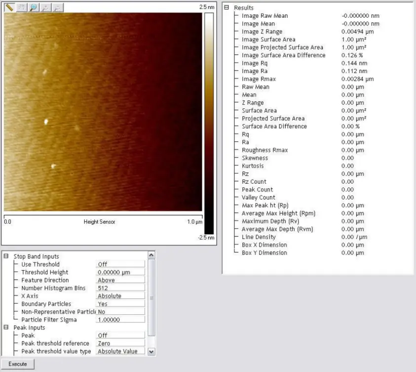Change Peak threshold reference Zero value
Screen dimensions: 416x372
click(x=120, y=343)
